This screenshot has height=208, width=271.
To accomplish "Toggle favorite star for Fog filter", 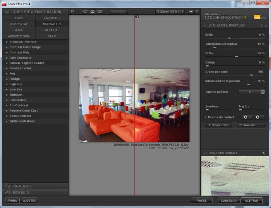I will pyautogui.click(x=7, y=74).
